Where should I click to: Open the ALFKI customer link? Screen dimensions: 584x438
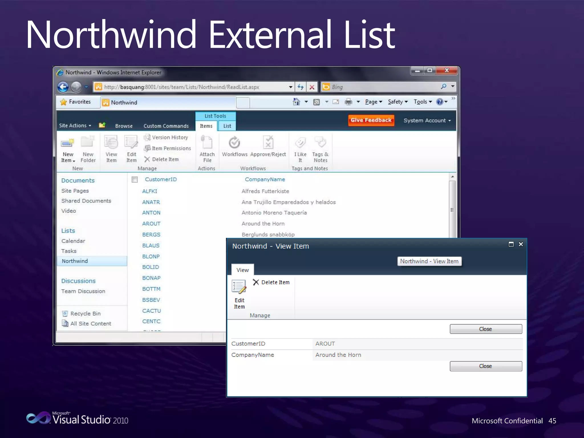point(149,191)
